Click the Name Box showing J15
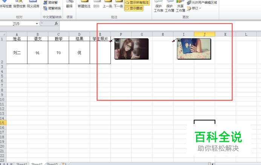 point(17,24)
